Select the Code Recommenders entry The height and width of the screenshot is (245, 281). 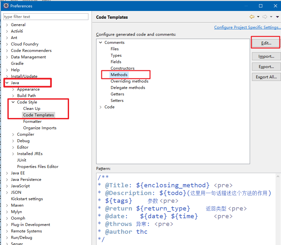[x=31, y=51]
